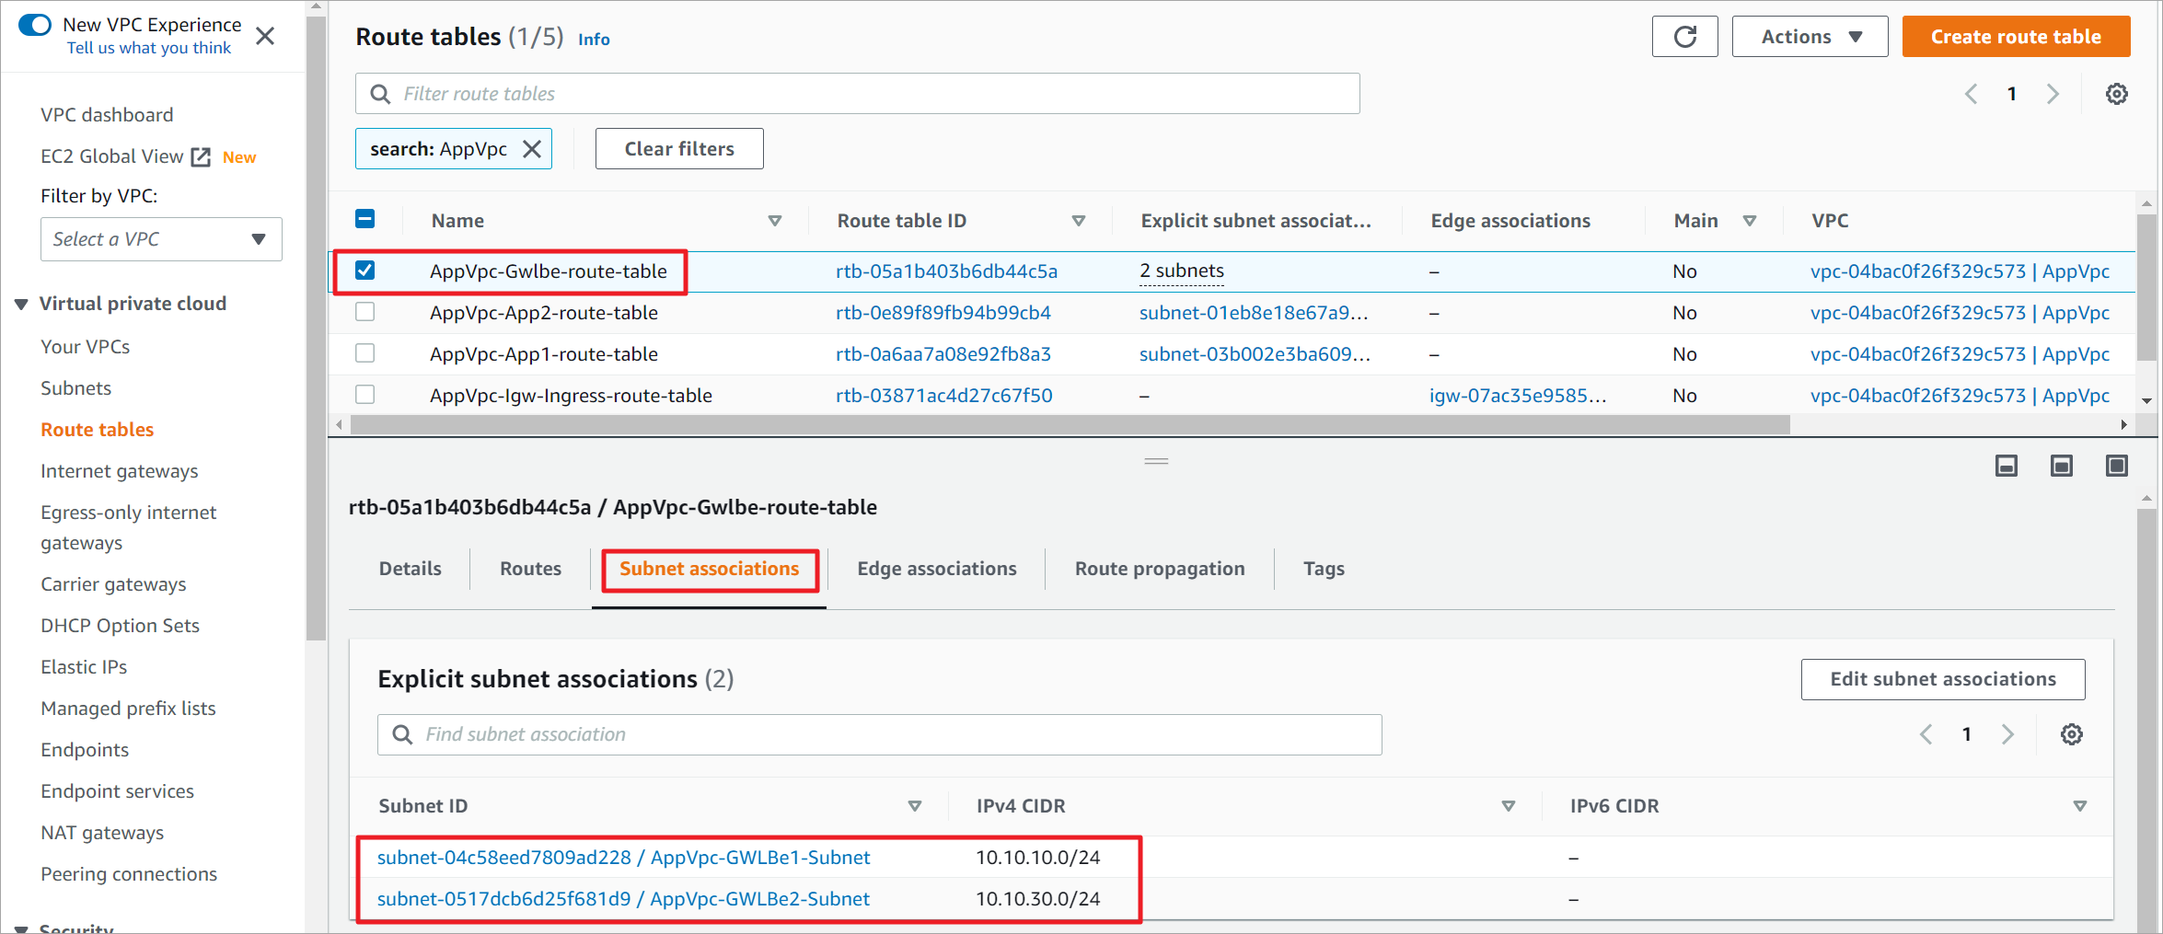Image resolution: width=2163 pixels, height=934 pixels.
Task: Set details pane to smallest split size
Action: 2007,466
